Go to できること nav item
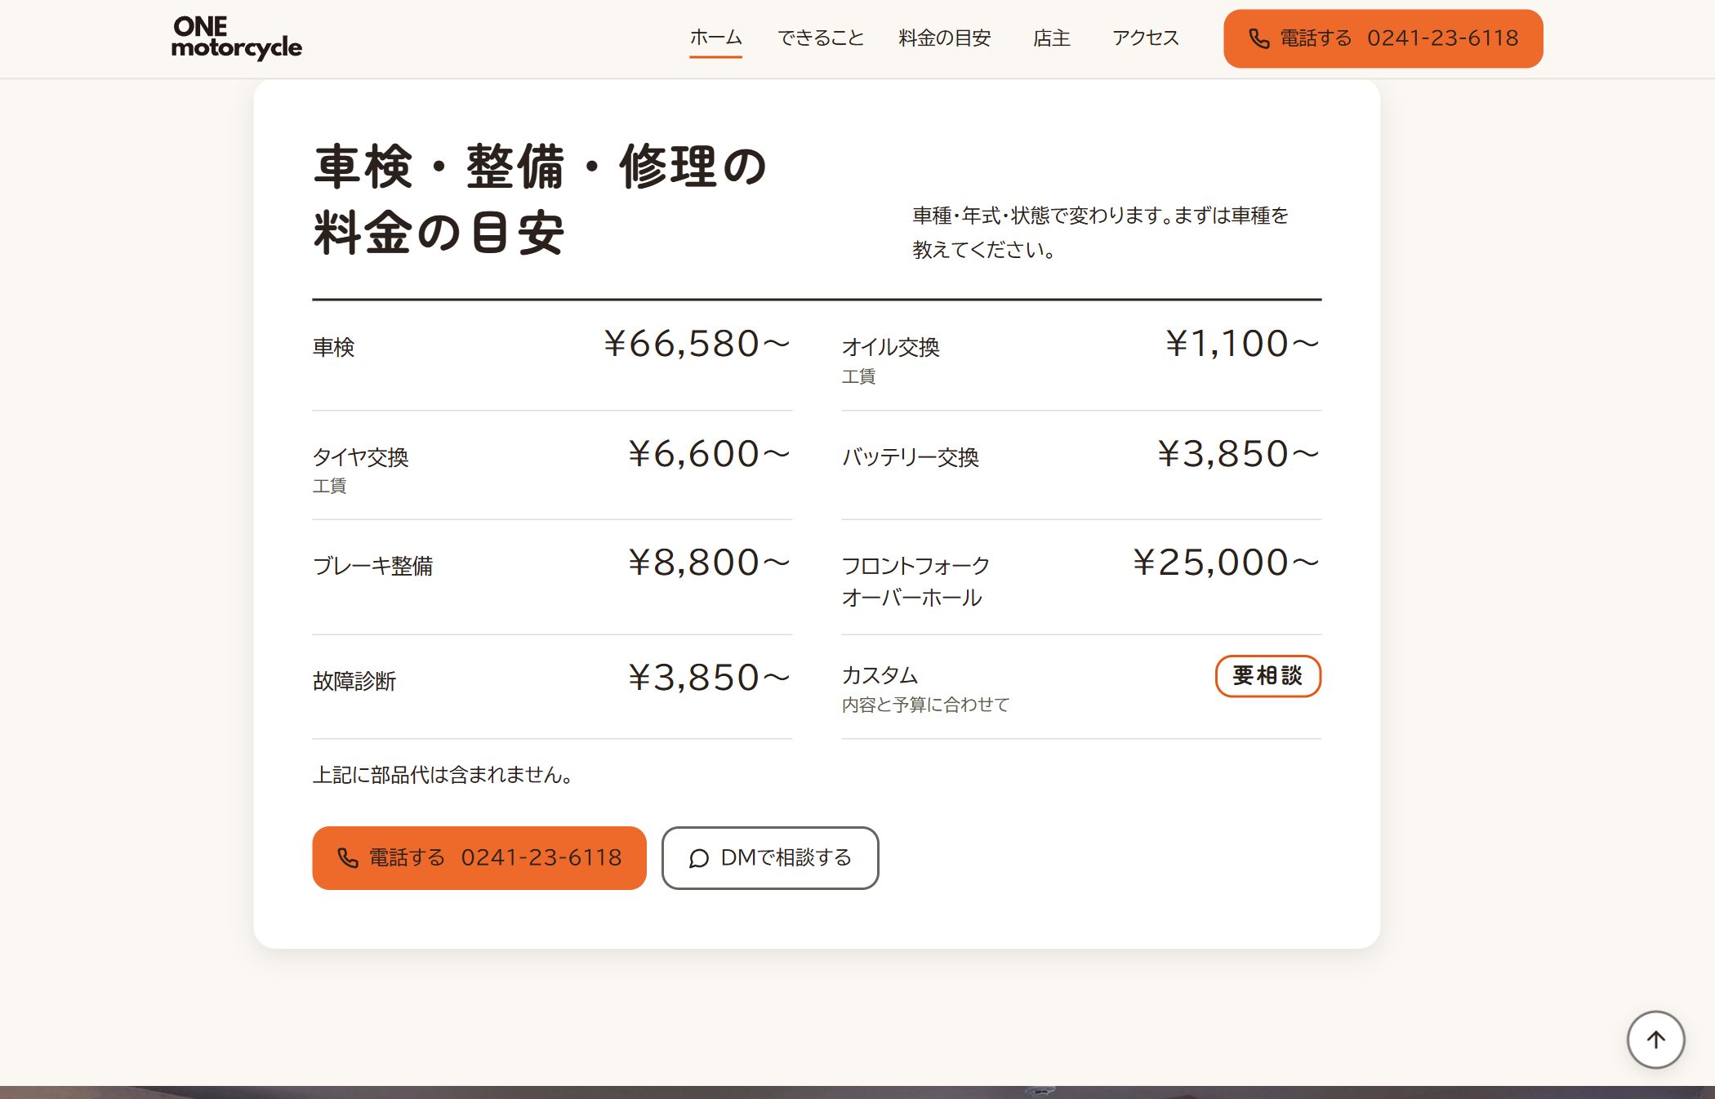The image size is (1715, 1099). tap(820, 38)
